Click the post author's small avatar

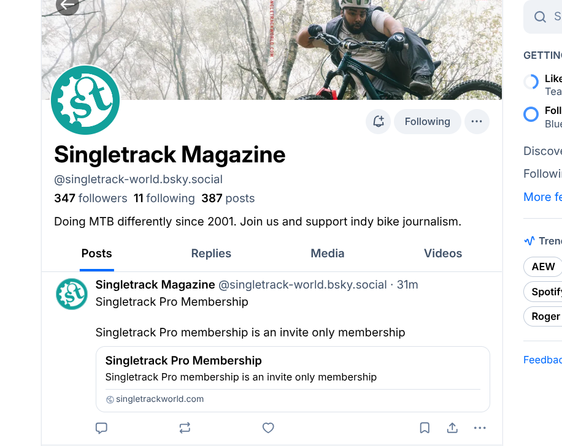(72, 294)
